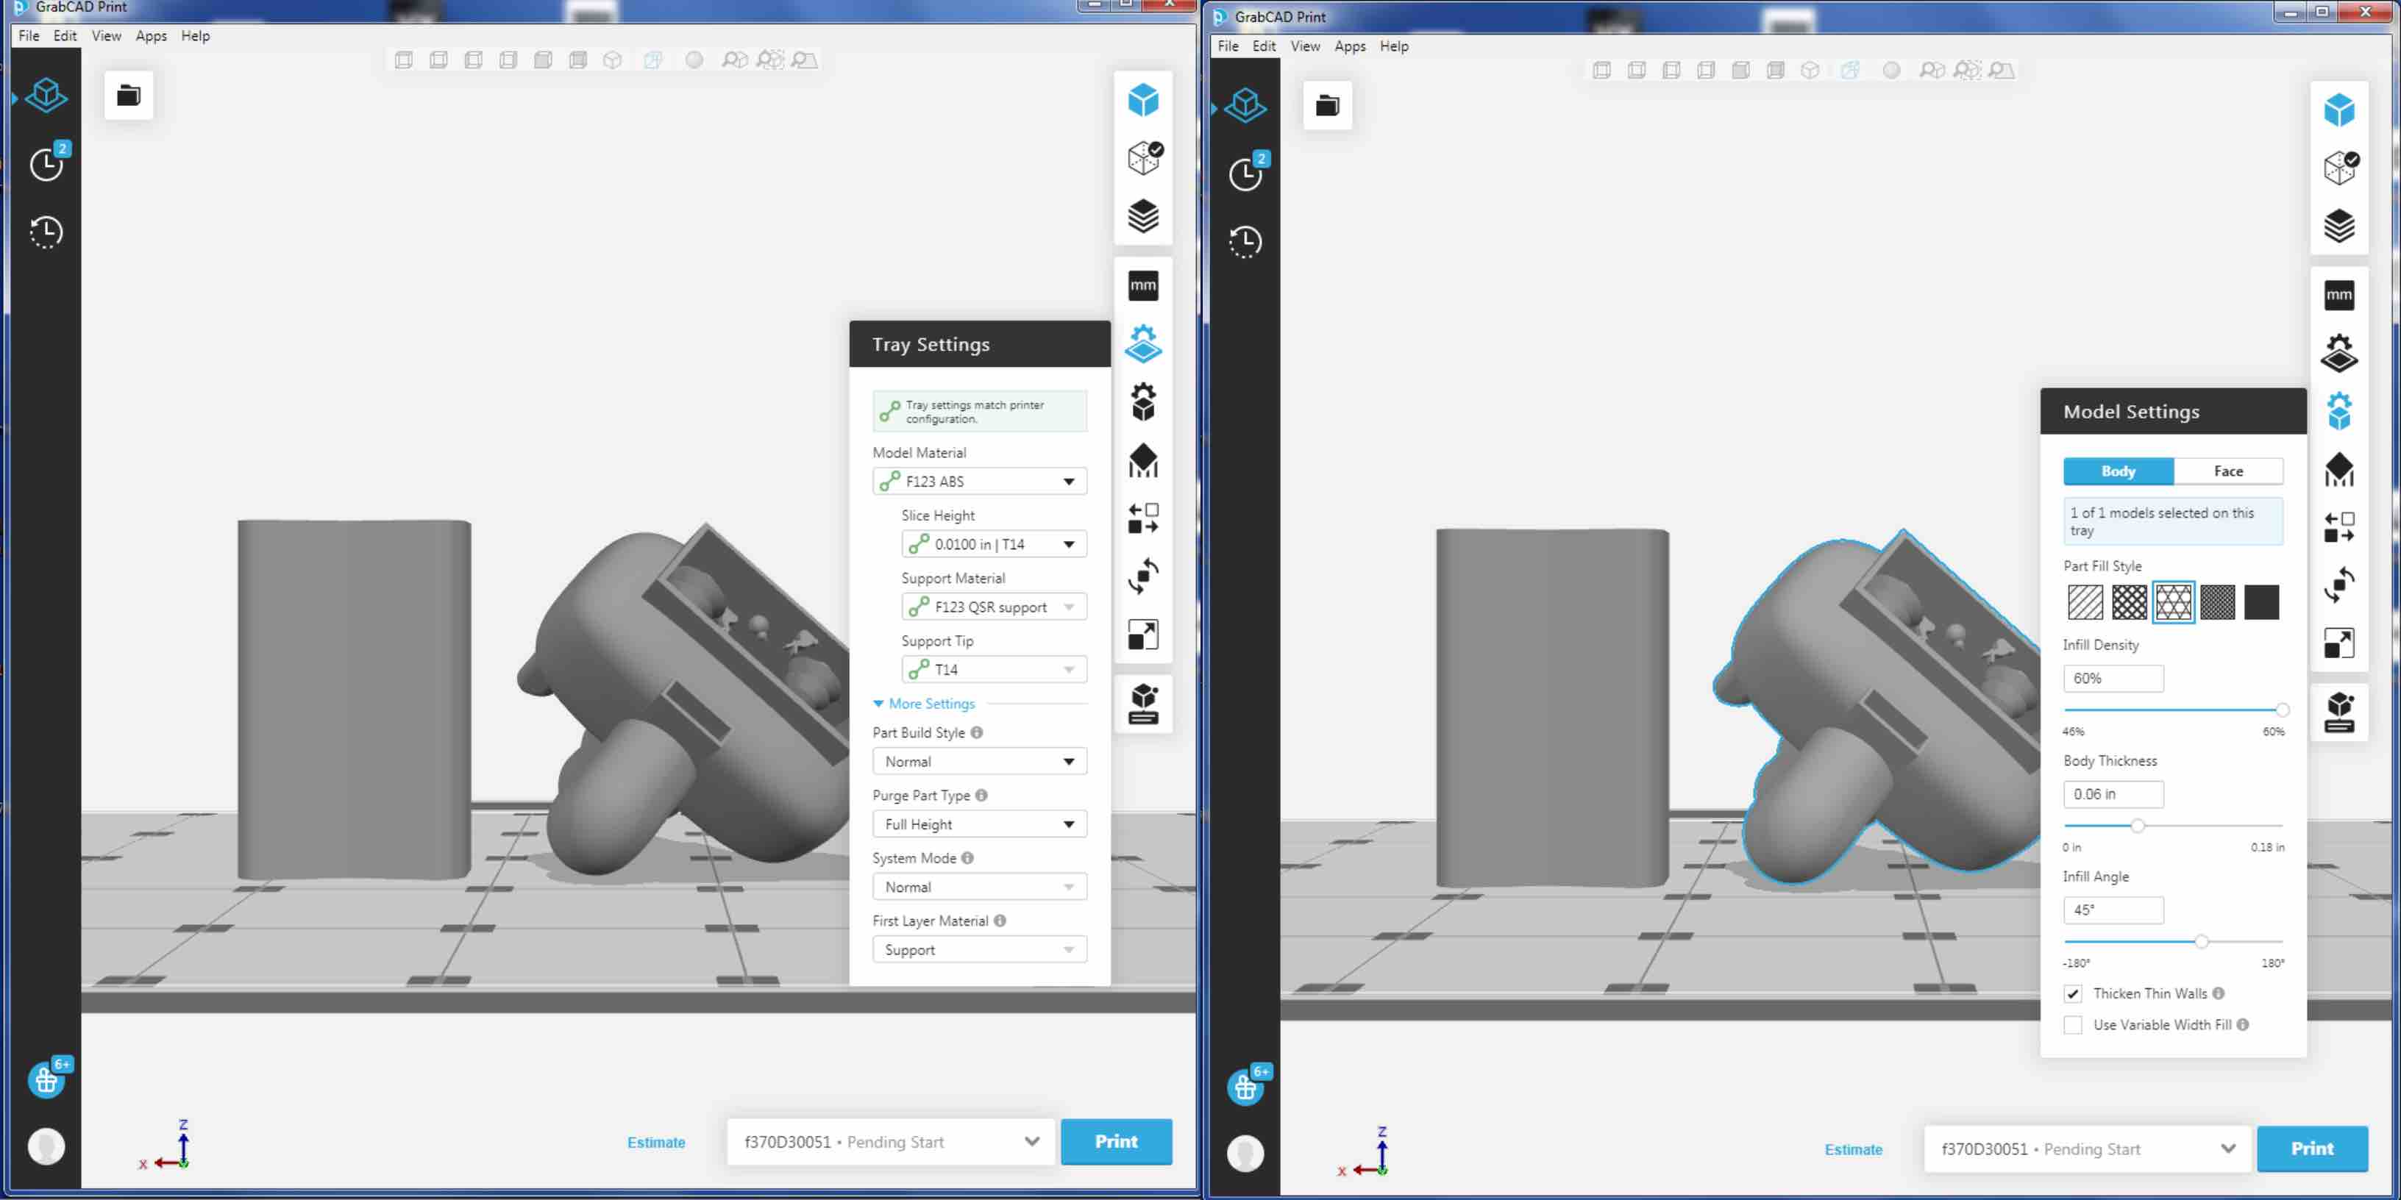Open Support Material F123 QSR support dropdown

(994, 607)
